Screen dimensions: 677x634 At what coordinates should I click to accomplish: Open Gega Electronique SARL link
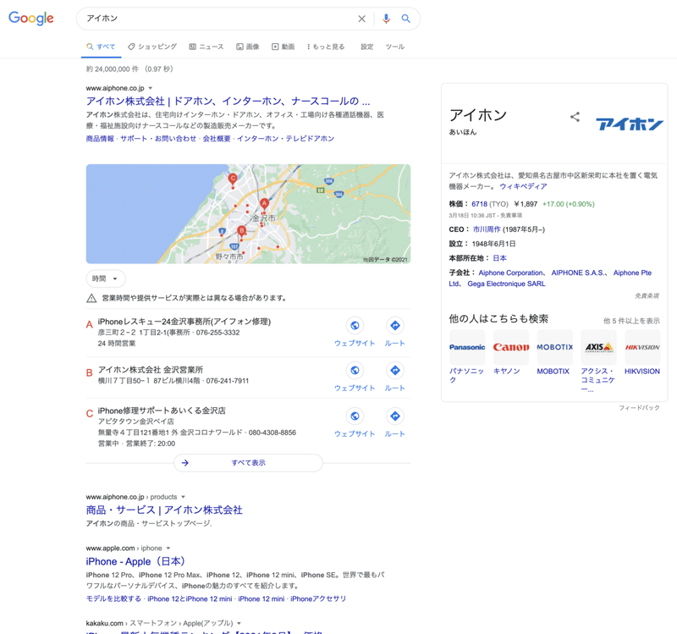pos(506,284)
